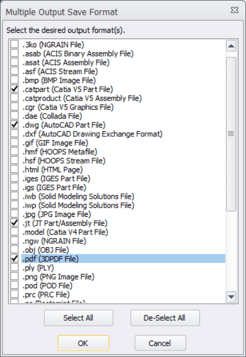Tick the .prc PRC File checkbox
The width and height of the screenshot is (246, 357).
(15, 294)
